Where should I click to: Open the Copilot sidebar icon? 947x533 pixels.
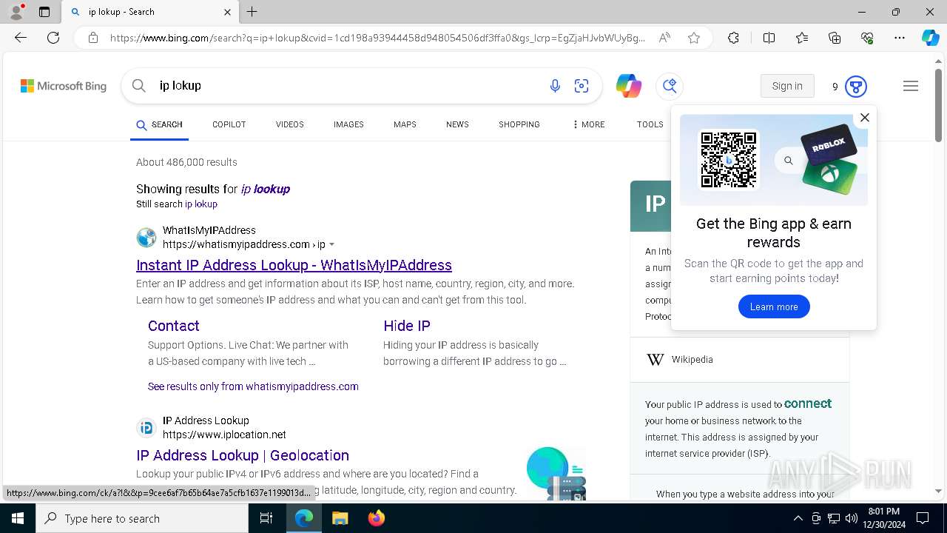(x=930, y=38)
